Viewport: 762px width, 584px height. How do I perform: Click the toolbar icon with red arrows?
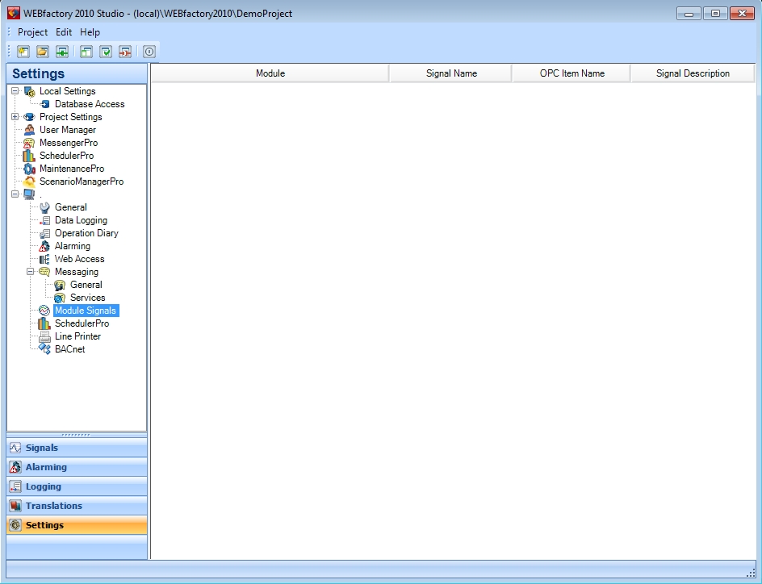tap(125, 52)
